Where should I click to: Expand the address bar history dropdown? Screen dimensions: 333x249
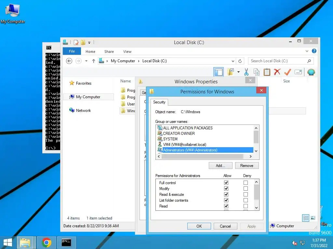pyautogui.click(x=233, y=61)
